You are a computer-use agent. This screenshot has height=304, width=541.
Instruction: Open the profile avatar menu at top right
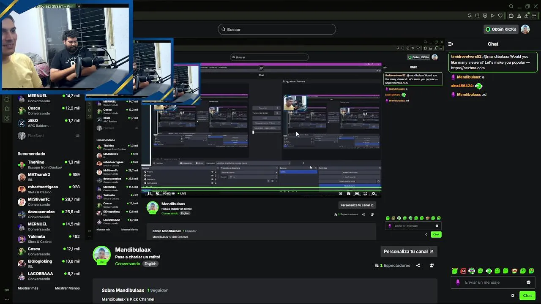(x=525, y=29)
